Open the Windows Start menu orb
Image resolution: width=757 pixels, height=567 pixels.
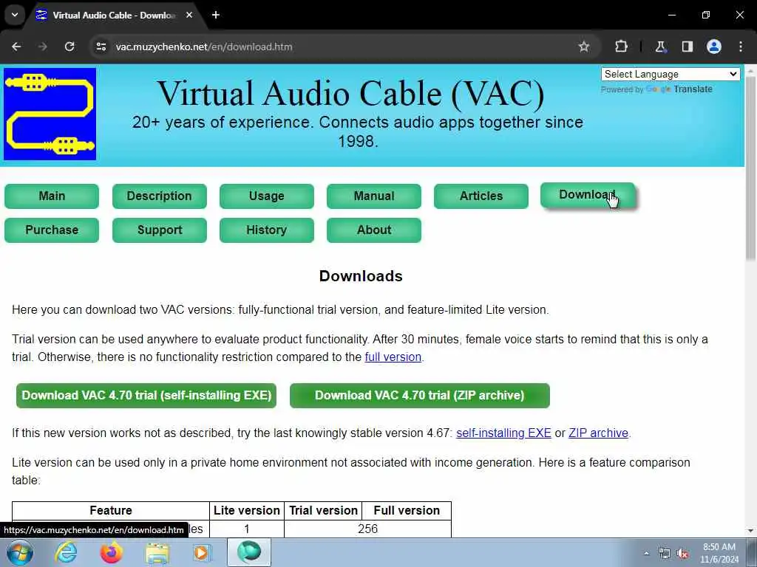[x=20, y=553]
